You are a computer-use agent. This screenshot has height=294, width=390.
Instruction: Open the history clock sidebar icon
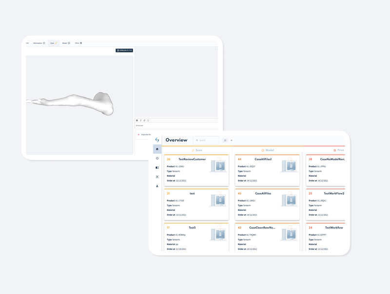tap(157, 158)
